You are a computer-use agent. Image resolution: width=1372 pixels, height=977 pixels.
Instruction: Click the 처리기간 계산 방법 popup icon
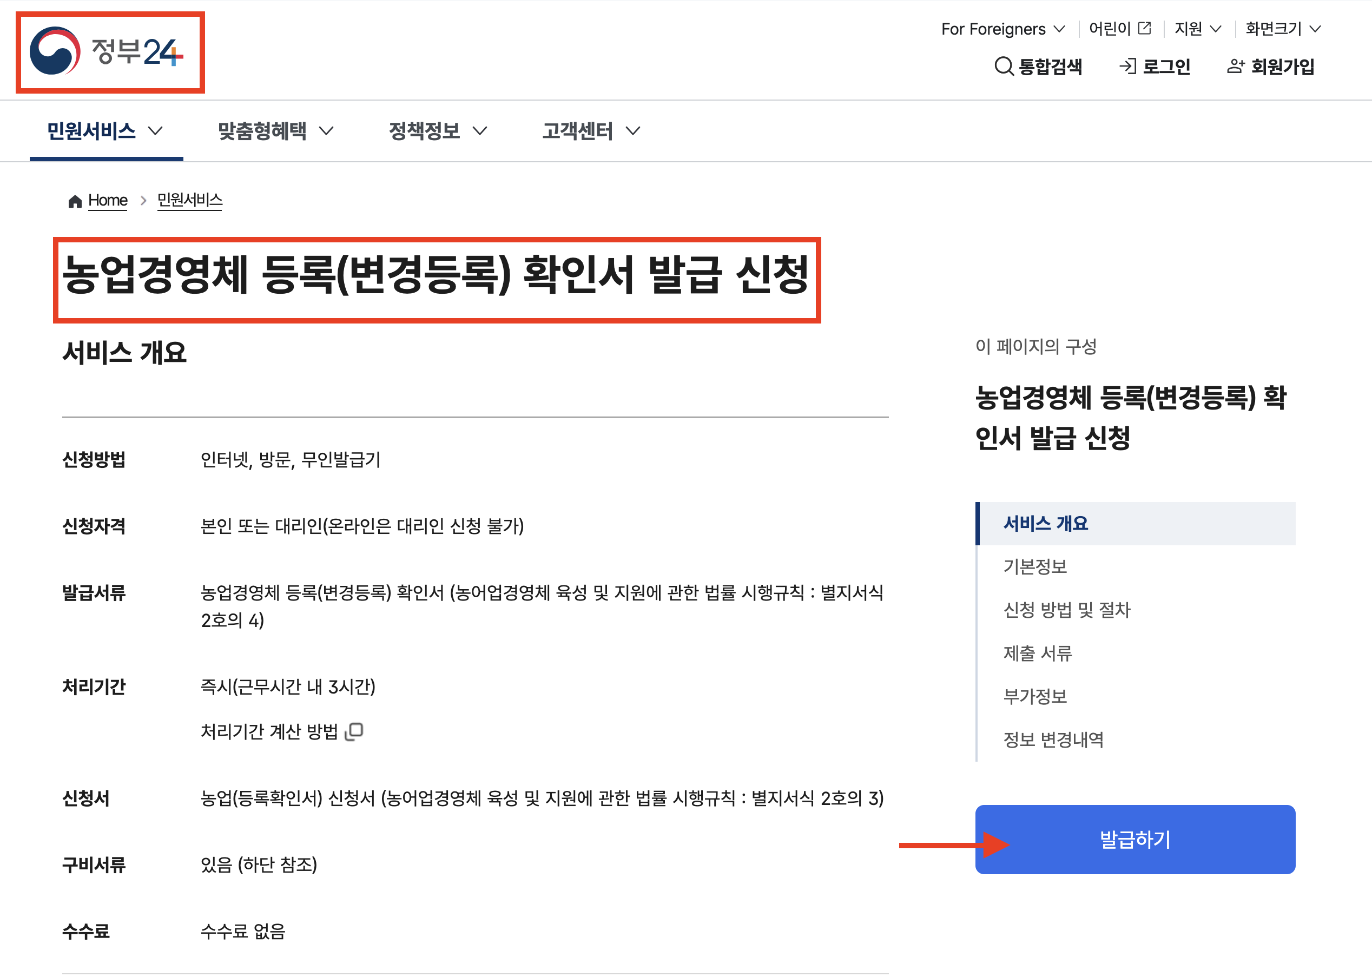[354, 731]
